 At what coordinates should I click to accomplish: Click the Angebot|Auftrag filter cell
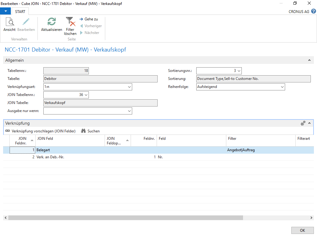tap(261, 150)
